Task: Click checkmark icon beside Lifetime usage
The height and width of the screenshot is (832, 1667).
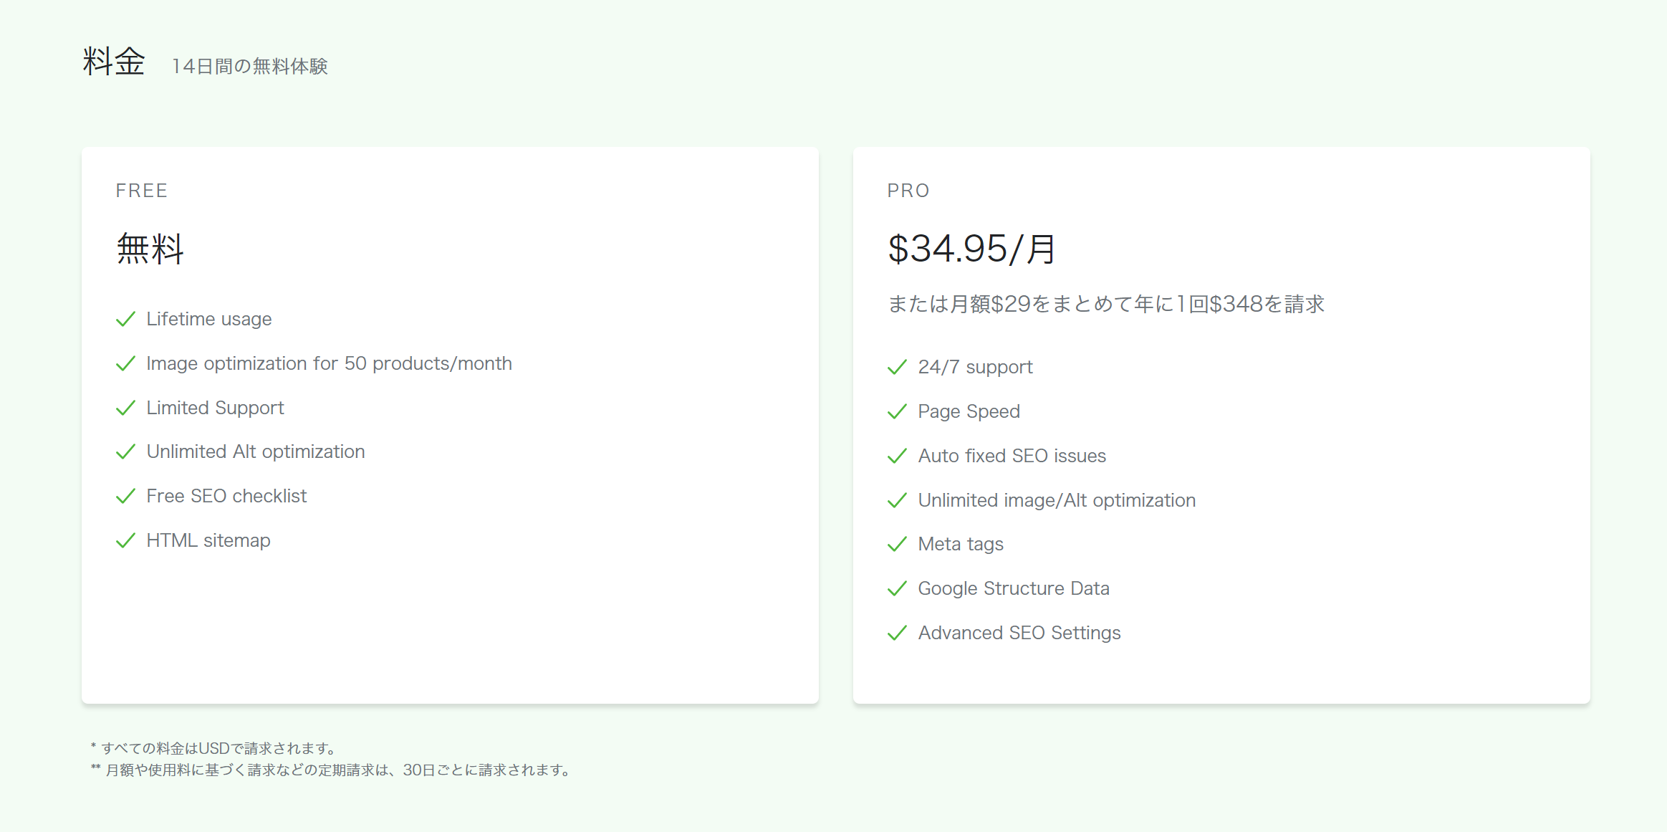Action: pos(125,320)
